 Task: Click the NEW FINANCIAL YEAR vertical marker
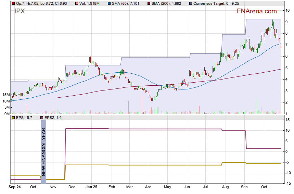click(43, 152)
